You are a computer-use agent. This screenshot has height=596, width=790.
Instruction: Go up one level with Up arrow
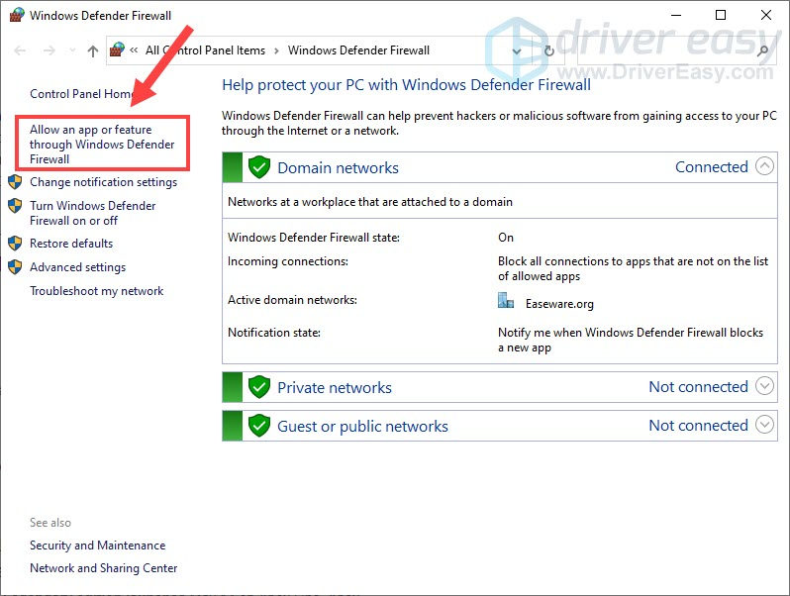coord(93,50)
